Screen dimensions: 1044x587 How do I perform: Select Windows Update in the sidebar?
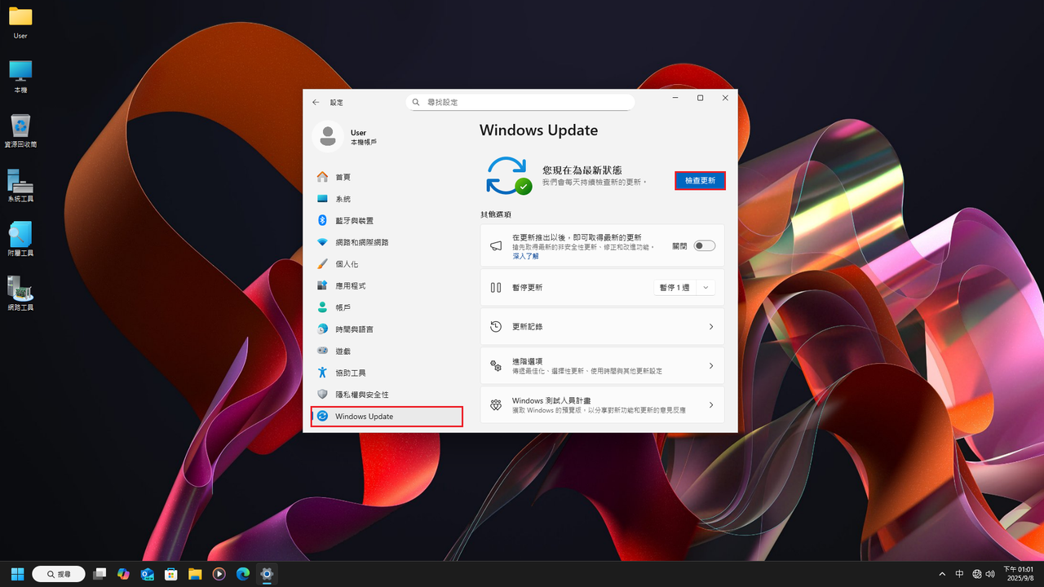(x=387, y=416)
